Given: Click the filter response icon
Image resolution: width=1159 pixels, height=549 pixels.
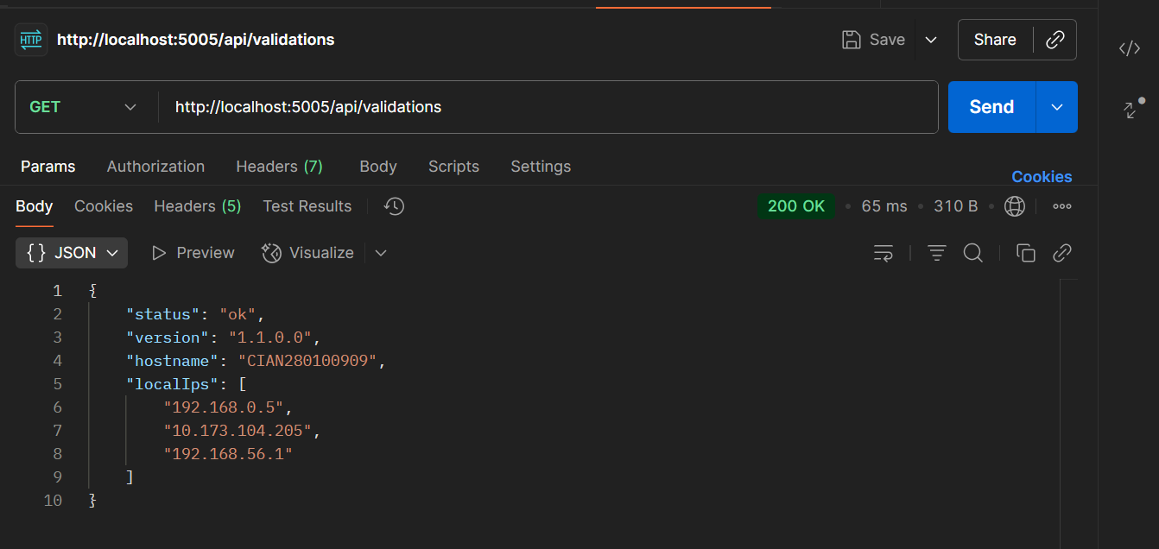Looking at the screenshot, I should tap(937, 253).
